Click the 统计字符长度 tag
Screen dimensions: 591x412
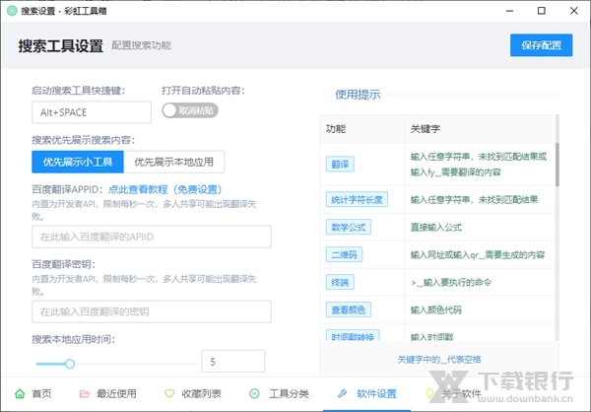(357, 199)
